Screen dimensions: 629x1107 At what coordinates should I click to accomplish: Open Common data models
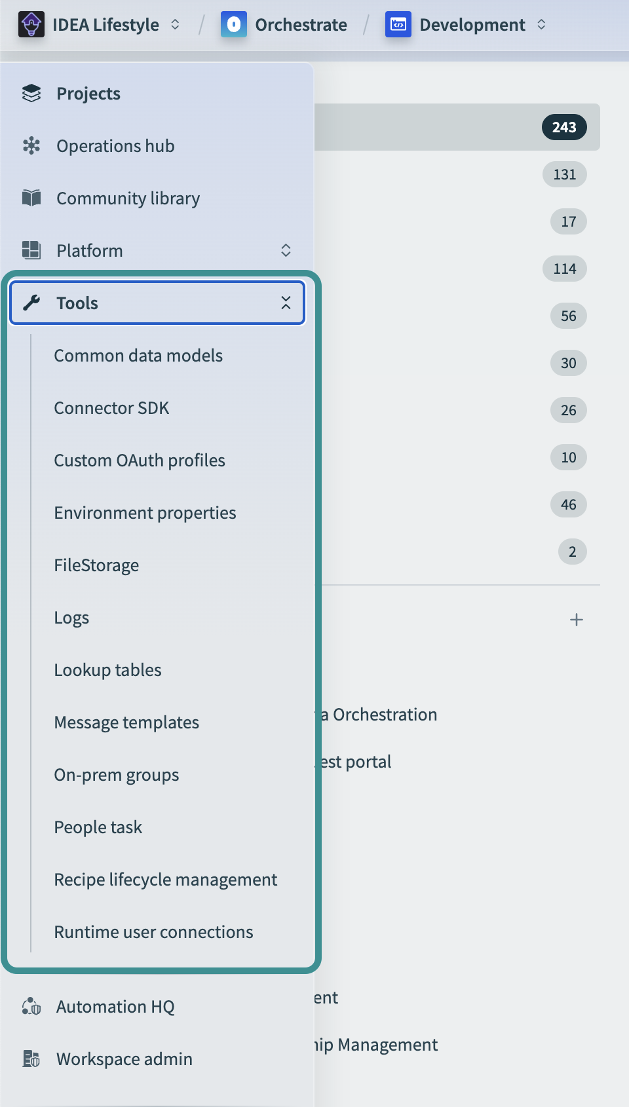(138, 356)
